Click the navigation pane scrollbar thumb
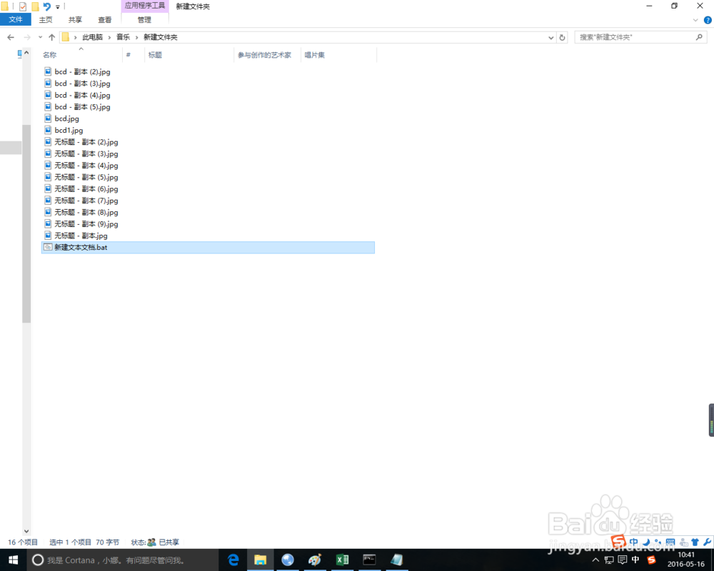 click(x=26, y=223)
